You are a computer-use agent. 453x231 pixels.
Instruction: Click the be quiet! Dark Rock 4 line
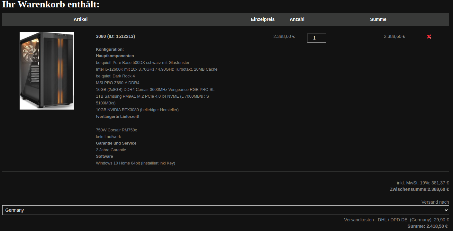(x=115, y=76)
